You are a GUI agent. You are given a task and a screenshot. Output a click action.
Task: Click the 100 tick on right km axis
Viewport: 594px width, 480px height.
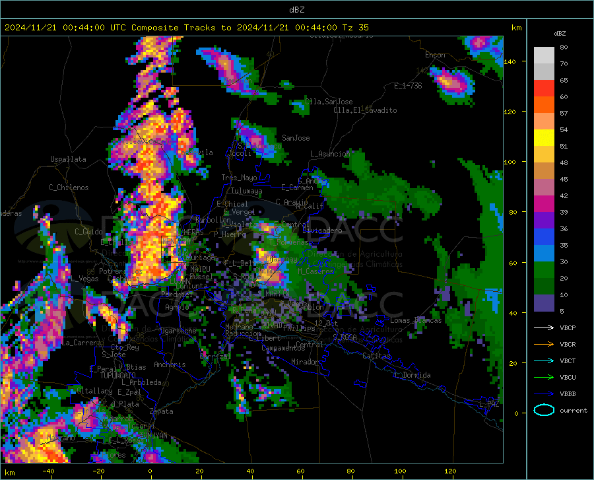coord(510,162)
